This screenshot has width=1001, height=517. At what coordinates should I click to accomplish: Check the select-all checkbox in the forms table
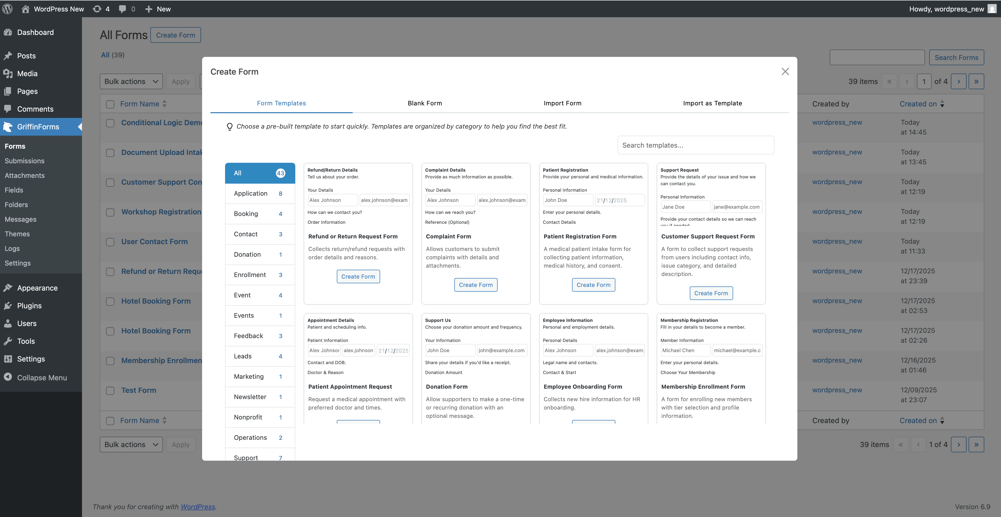click(110, 104)
